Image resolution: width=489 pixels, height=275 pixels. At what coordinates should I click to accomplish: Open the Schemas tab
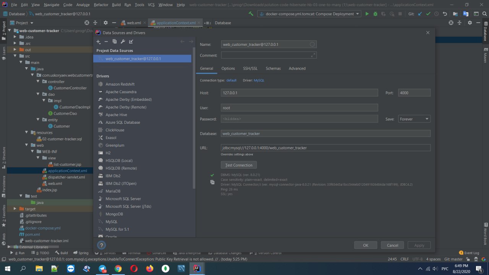point(273,68)
